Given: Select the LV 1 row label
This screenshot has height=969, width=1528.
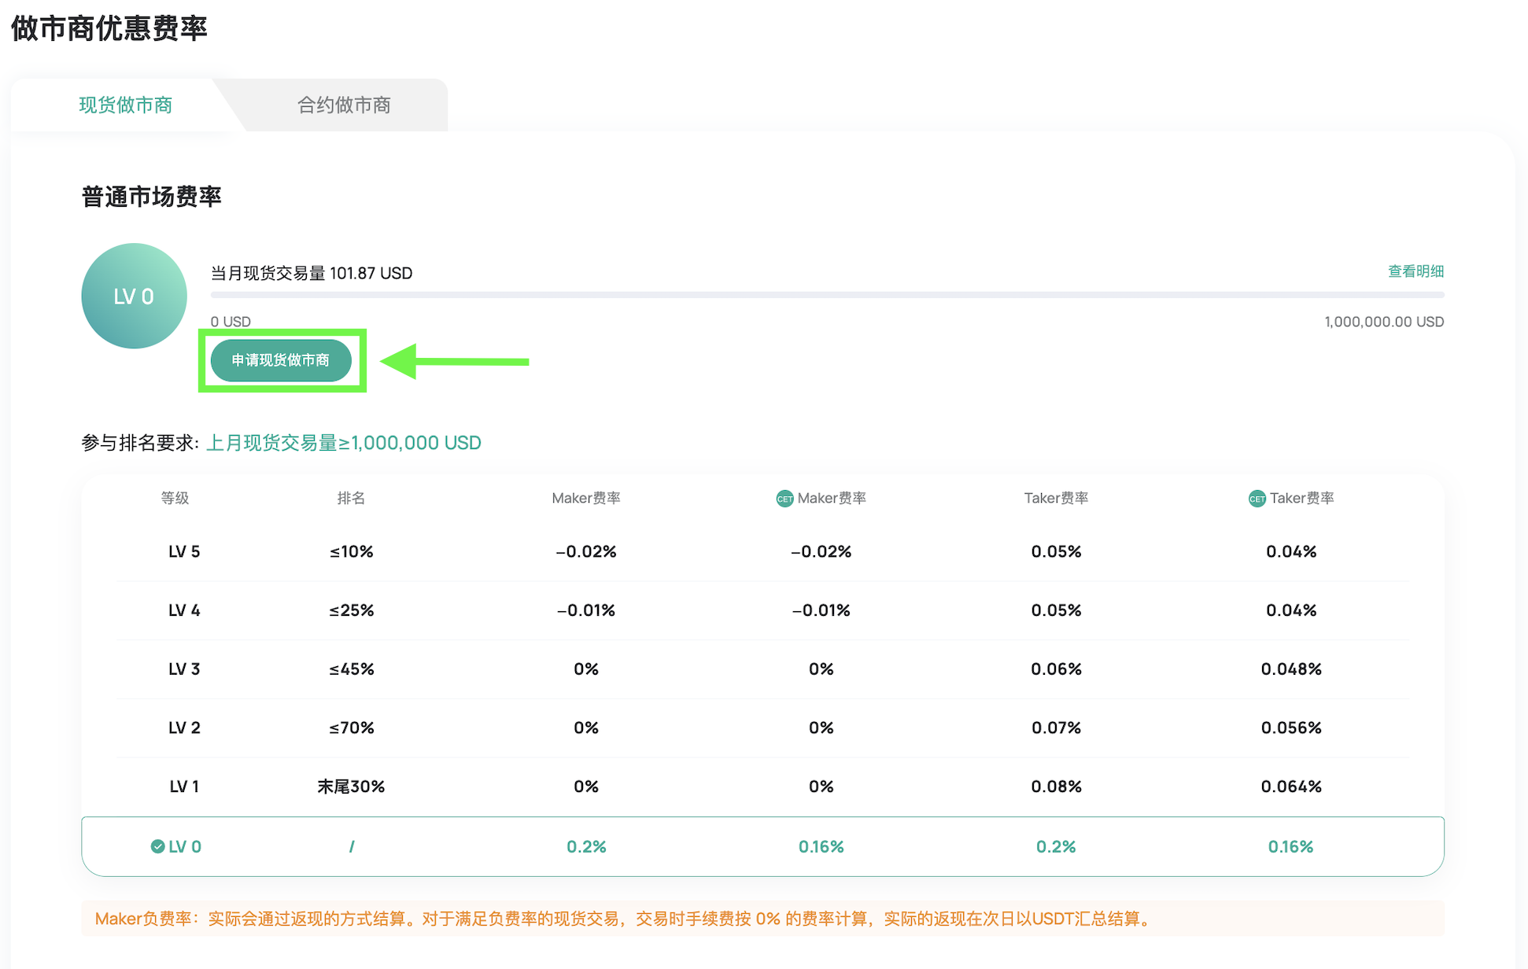Looking at the screenshot, I should coord(184,787).
